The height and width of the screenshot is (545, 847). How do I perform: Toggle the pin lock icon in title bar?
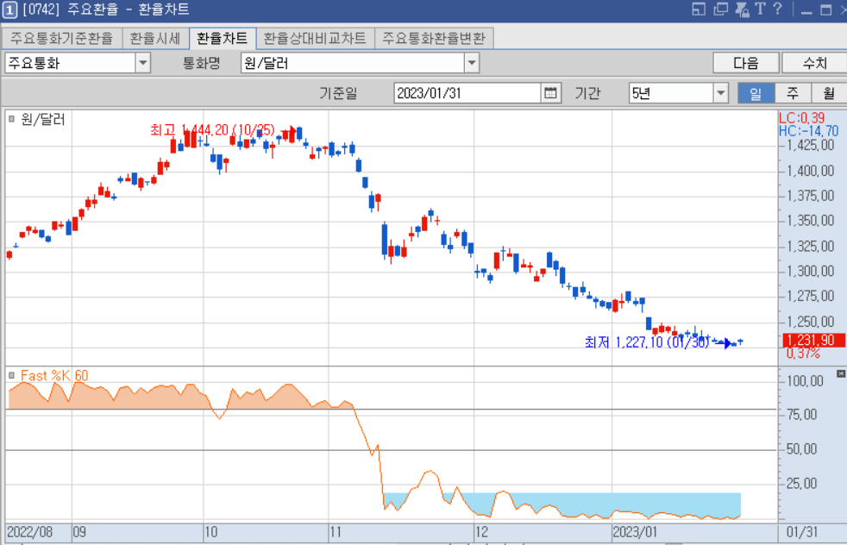[x=742, y=9]
